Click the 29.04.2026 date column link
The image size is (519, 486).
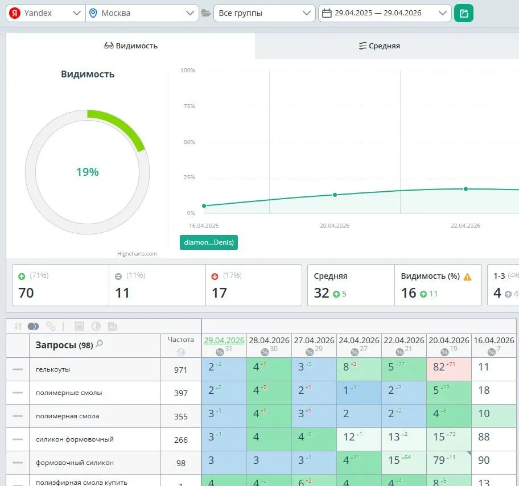[224, 340]
